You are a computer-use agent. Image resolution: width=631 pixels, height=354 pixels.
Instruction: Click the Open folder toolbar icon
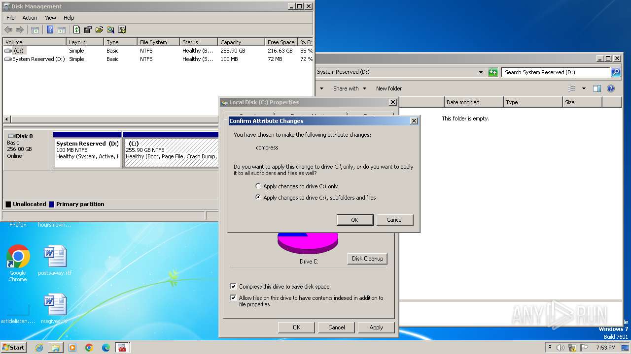[x=99, y=30]
